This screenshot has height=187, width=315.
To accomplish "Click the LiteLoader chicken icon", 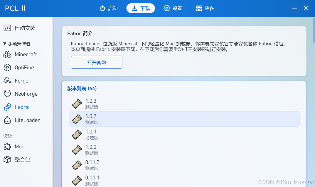I will click(x=7, y=120).
